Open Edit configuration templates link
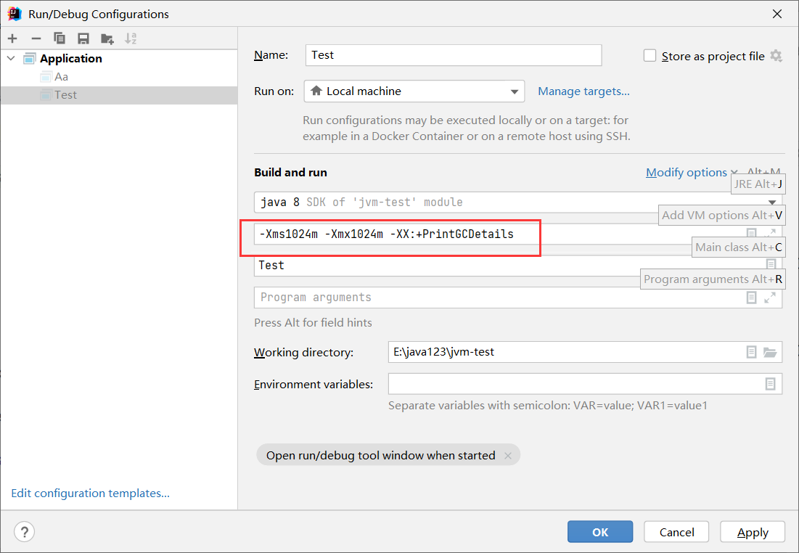Image resolution: width=799 pixels, height=553 pixels. click(91, 493)
